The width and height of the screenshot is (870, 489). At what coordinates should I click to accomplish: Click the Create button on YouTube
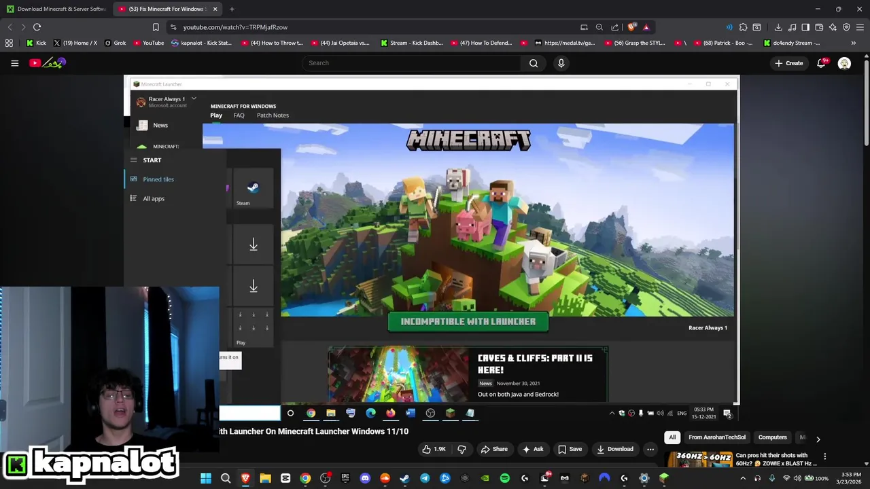point(788,63)
